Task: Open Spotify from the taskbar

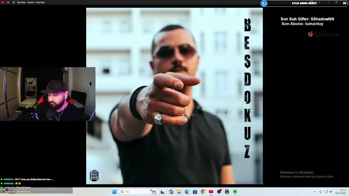Action: pyautogui.click(x=235, y=192)
